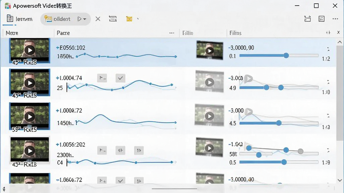
Task: Click the slider handle in the 4.5 row
Action: coord(278,123)
